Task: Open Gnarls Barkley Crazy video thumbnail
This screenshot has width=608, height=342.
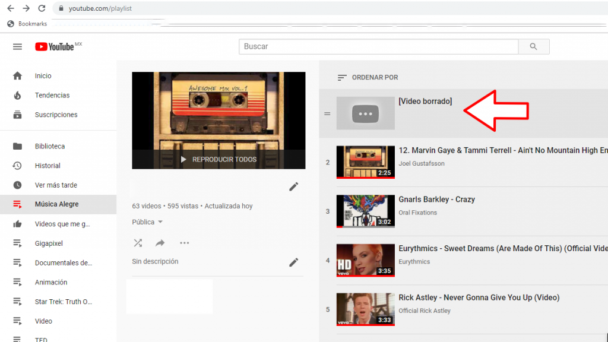Action: (x=365, y=211)
